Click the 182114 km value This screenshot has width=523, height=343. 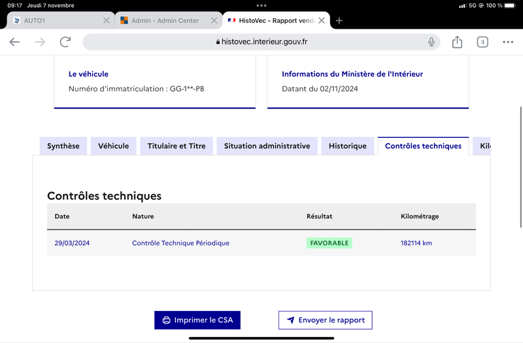coord(416,243)
